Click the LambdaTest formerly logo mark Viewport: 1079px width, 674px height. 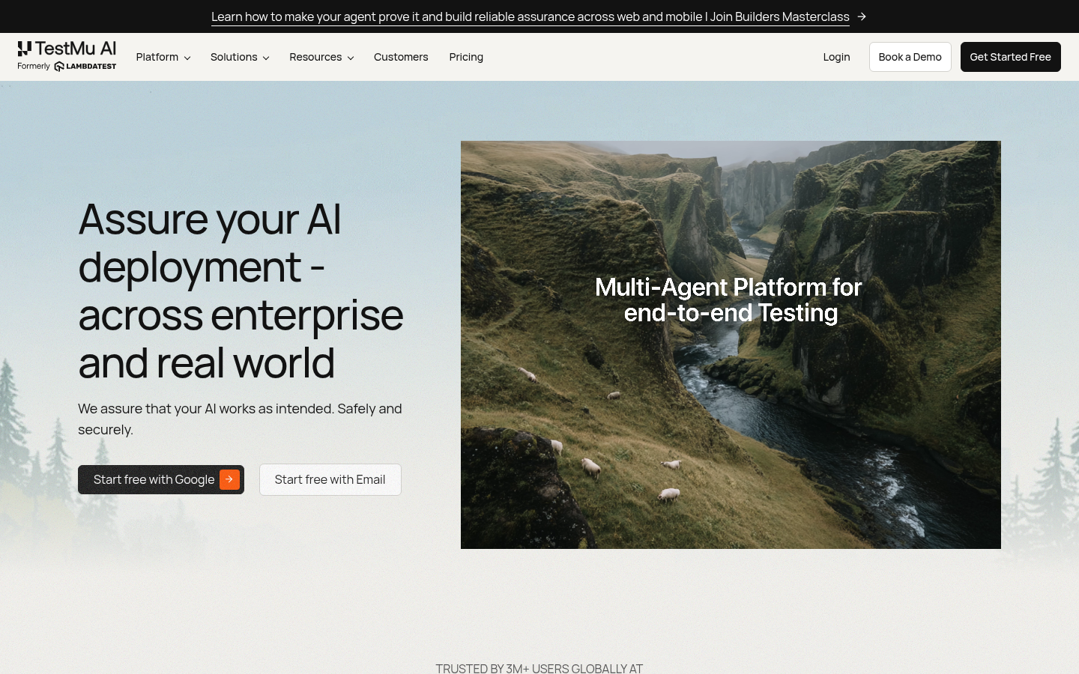pyautogui.click(x=85, y=67)
